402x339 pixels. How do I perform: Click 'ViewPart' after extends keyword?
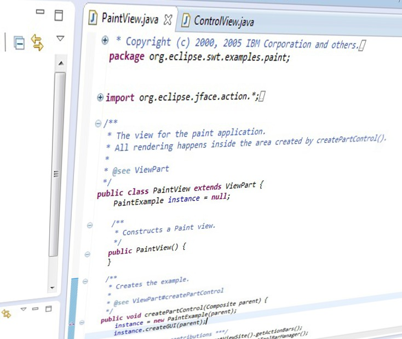(240, 185)
